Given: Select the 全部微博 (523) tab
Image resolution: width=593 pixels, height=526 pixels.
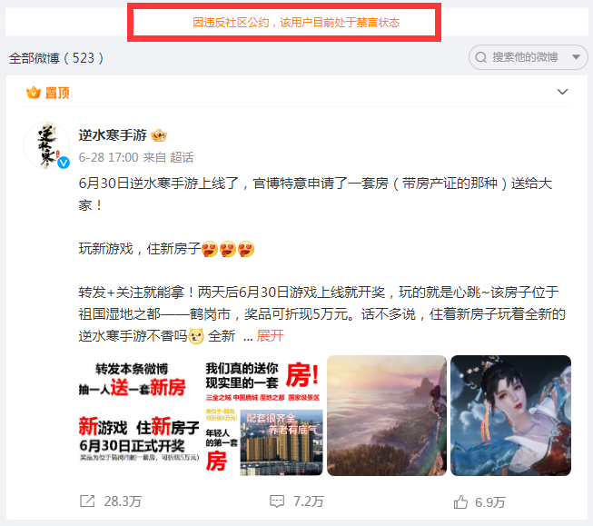Looking at the screenshot, I should point(56,58).
